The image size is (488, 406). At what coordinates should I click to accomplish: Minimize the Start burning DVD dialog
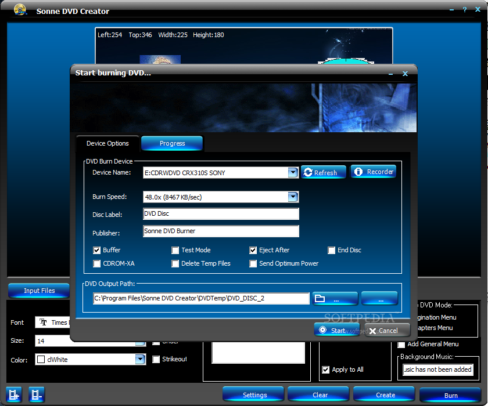390,74
